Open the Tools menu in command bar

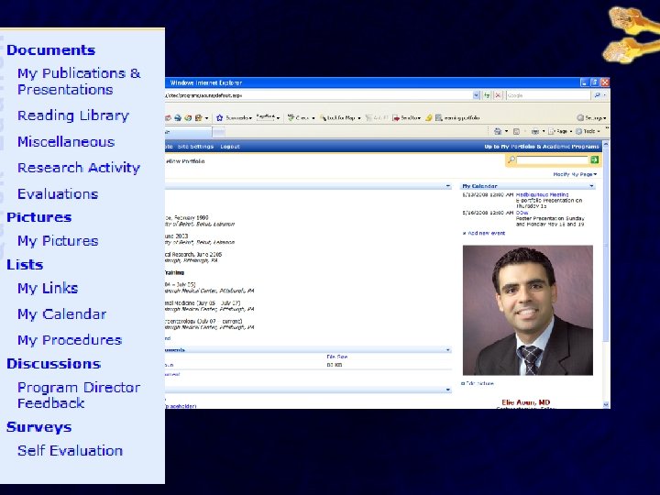(588, 131)
